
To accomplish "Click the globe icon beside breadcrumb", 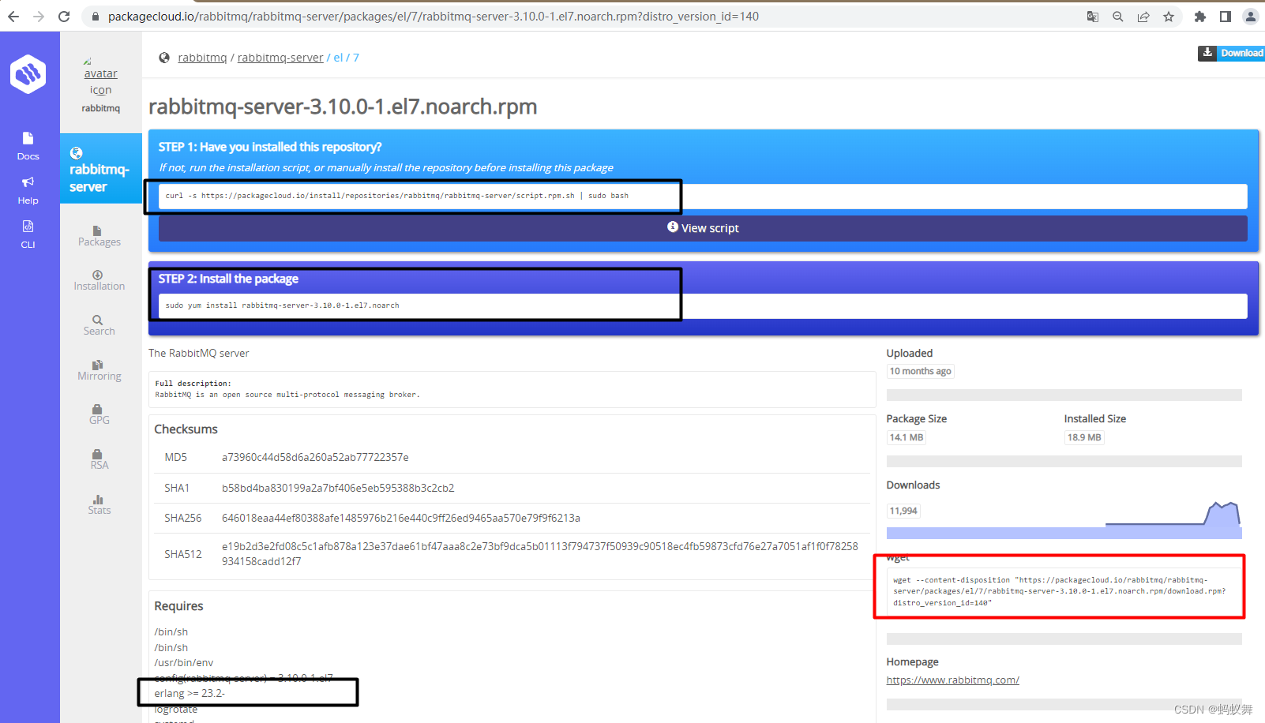I will click(164, 58).
